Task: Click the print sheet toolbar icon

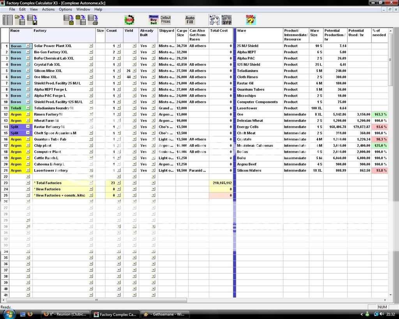Action: coord(93,19)
